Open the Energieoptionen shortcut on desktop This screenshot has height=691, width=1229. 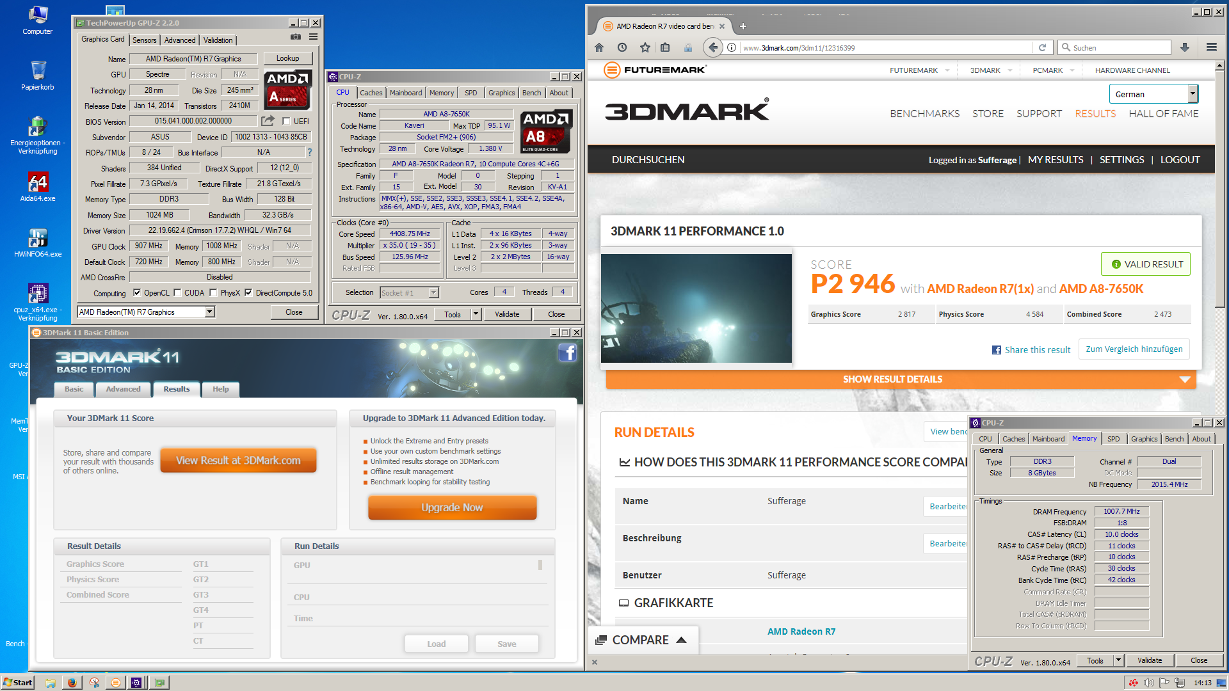pyautogui.click(x=37, y=135)
